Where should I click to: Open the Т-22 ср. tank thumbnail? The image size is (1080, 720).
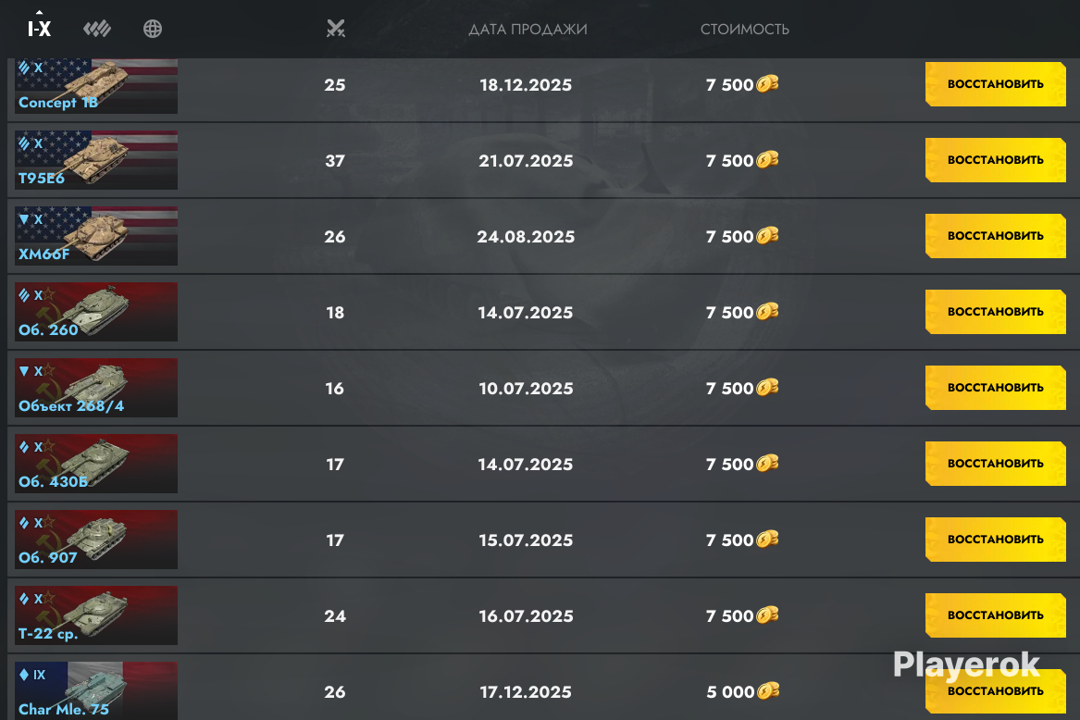96,615
